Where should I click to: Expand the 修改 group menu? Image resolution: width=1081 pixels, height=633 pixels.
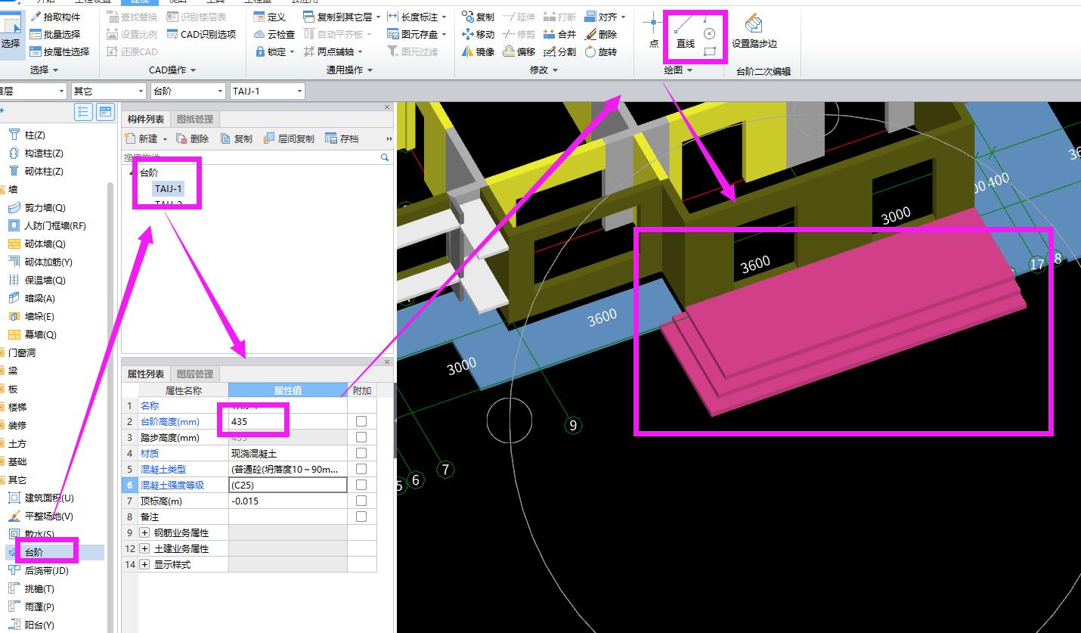544,70
